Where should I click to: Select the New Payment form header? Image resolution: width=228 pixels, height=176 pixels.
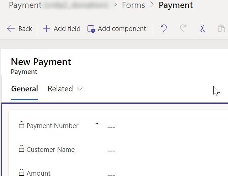(41, 62)
